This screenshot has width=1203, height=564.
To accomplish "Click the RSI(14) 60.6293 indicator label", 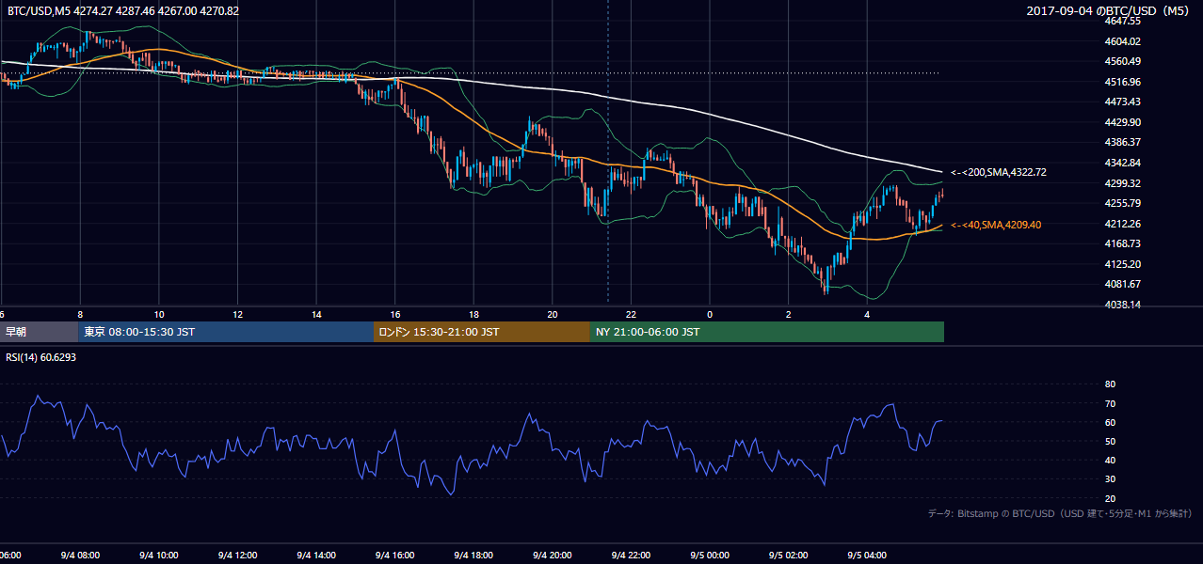I will (x=41, y=357).
